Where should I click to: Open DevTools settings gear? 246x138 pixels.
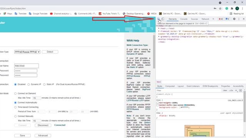234,19
